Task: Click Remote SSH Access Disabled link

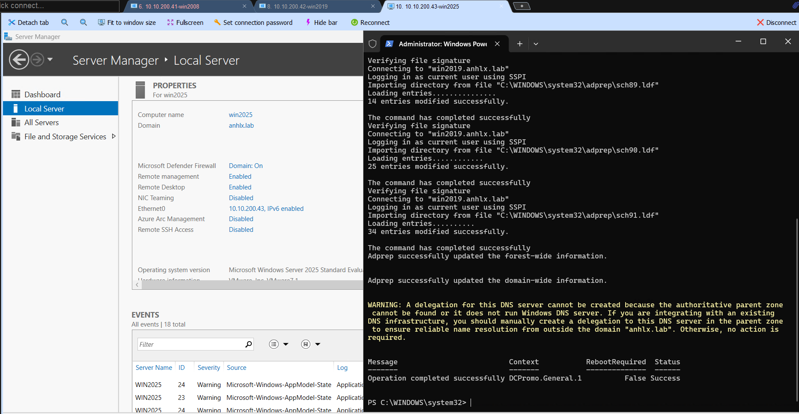Action: [241, 230]
